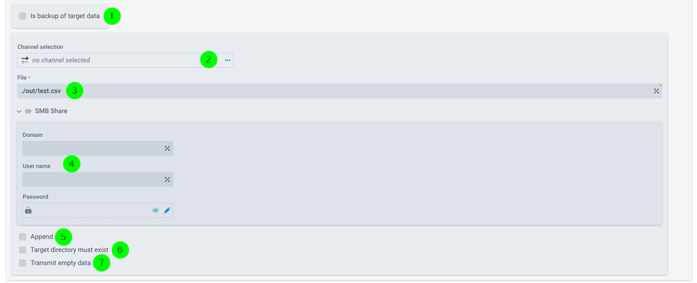
Task: Click into the File path input field
Action: (x=340, y=91)
